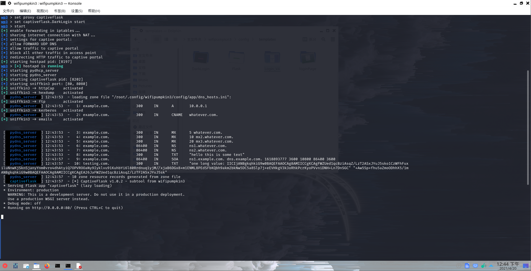
Task: Open the document editor taskbar icon
Action: point(79,266)
